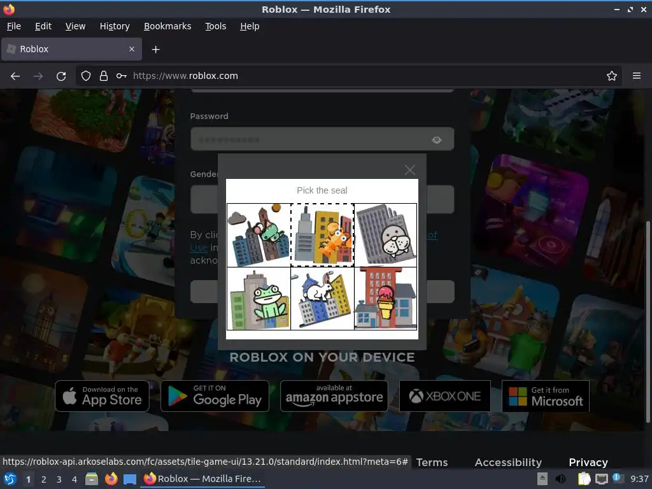Open the Bookmarks menu
This screenshot has width=652, height=489.
[x=167, y=26]
